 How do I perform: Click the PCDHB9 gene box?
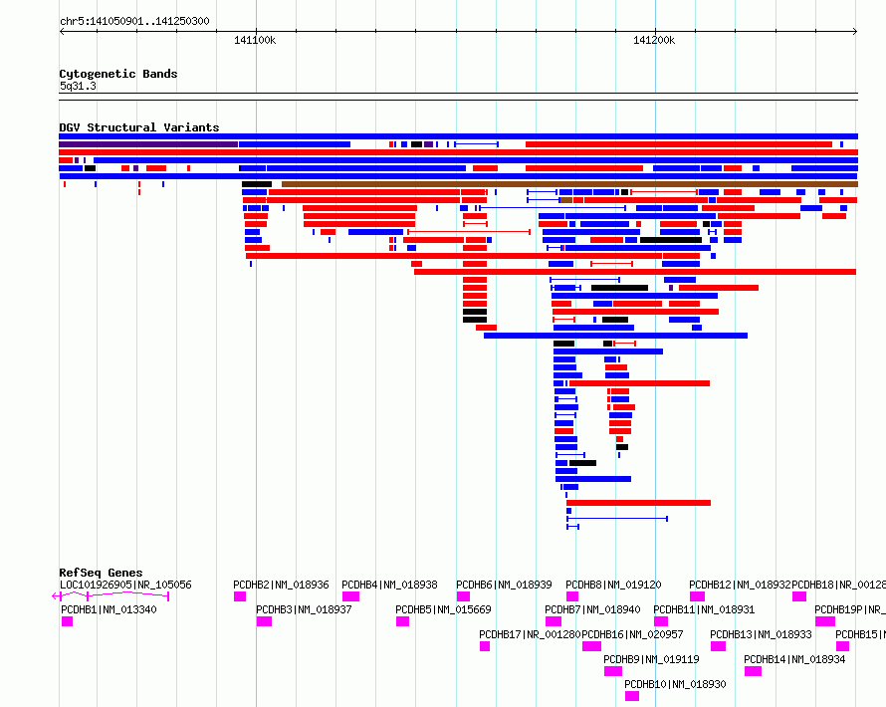[x=613, y=671]
